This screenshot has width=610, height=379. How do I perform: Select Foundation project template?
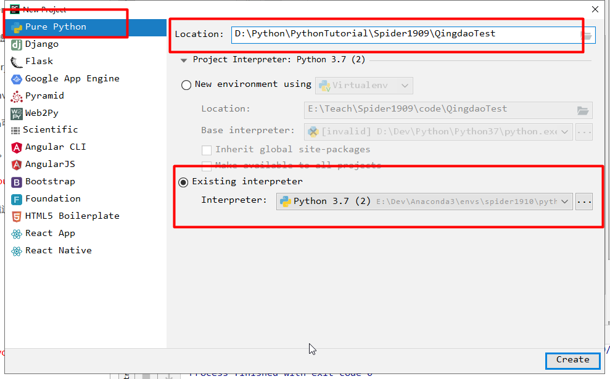coord(86,199)
